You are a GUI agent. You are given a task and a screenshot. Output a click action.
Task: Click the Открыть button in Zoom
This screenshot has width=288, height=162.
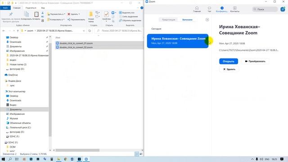[229, 61]
